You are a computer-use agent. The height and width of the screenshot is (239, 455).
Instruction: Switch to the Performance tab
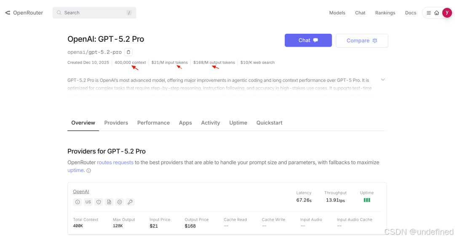pyautogui.click(x=153, y=123)
